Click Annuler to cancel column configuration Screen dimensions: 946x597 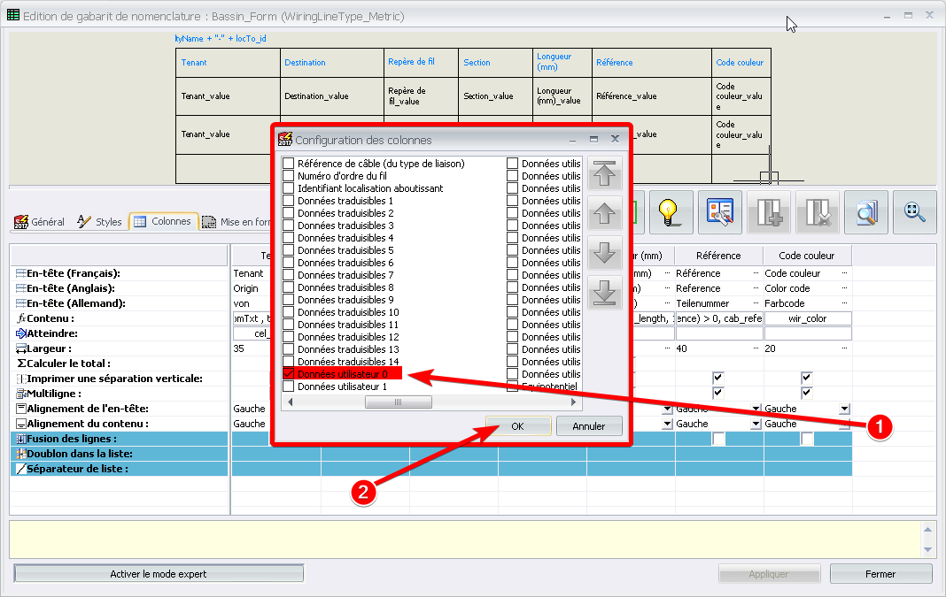(x=589, y=426)
